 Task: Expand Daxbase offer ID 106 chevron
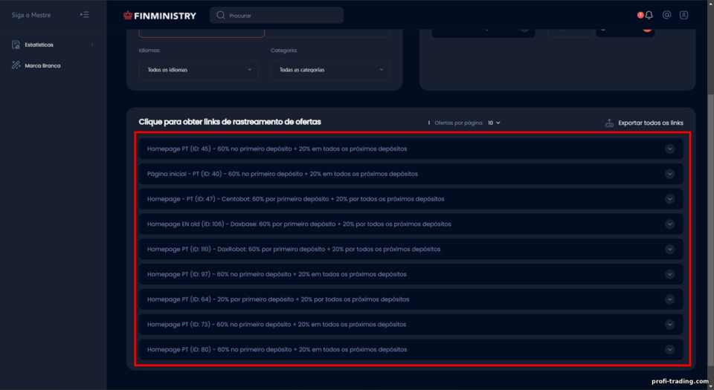(x=669, y=224)
